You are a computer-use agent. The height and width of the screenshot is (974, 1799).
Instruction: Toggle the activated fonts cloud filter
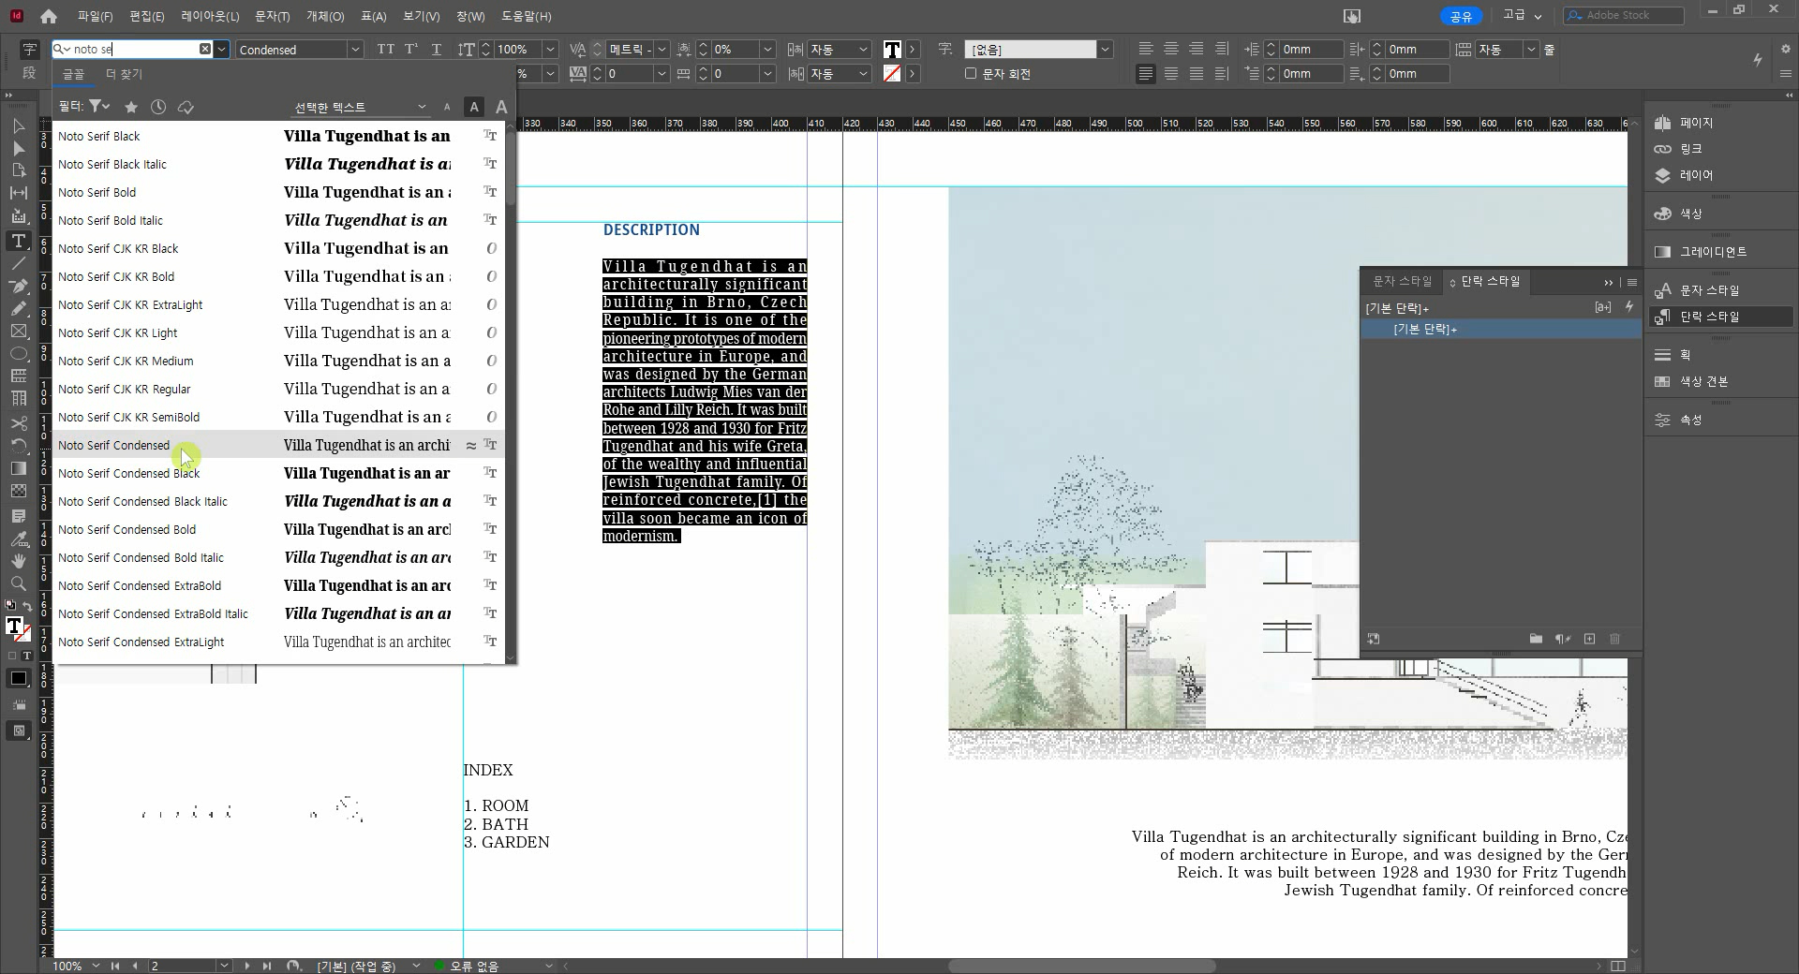[186, 107]
